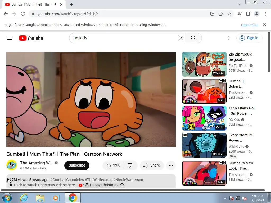Open the #GumballChronicles hashtag
The image size is (271, 203).
[67, 180]
